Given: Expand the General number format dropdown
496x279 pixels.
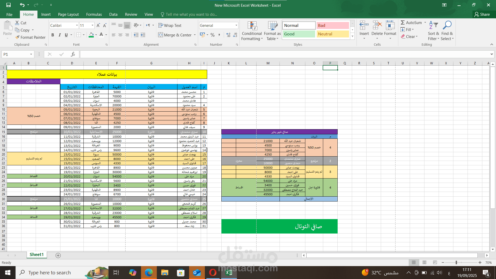Looking at the screenshot, I should (x=236, y=25).
